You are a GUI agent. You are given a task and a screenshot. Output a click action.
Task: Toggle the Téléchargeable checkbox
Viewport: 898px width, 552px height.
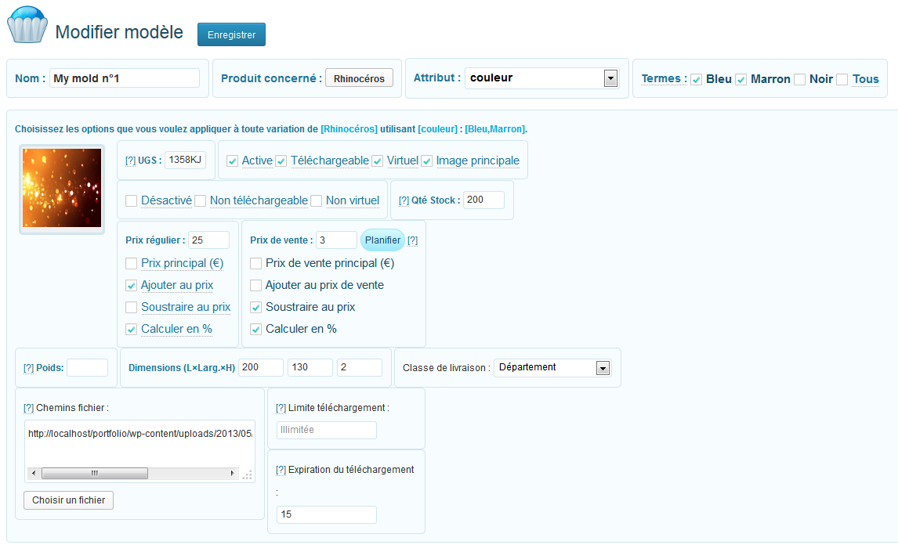tap(281, 161)
